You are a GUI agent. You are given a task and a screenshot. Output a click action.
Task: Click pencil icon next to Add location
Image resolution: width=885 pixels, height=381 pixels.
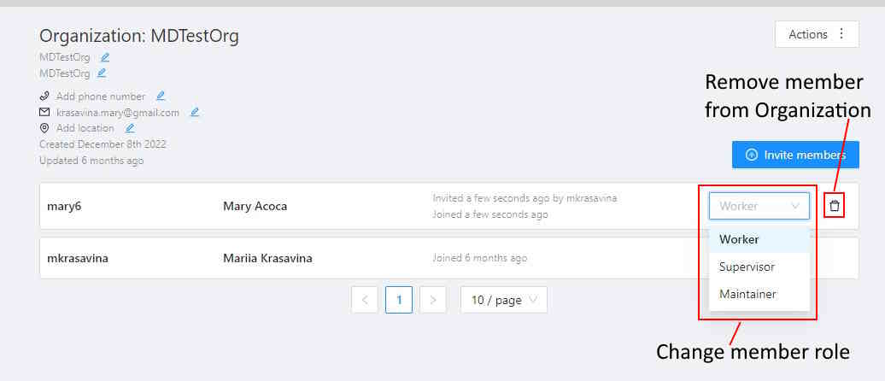tap(130, 128)
